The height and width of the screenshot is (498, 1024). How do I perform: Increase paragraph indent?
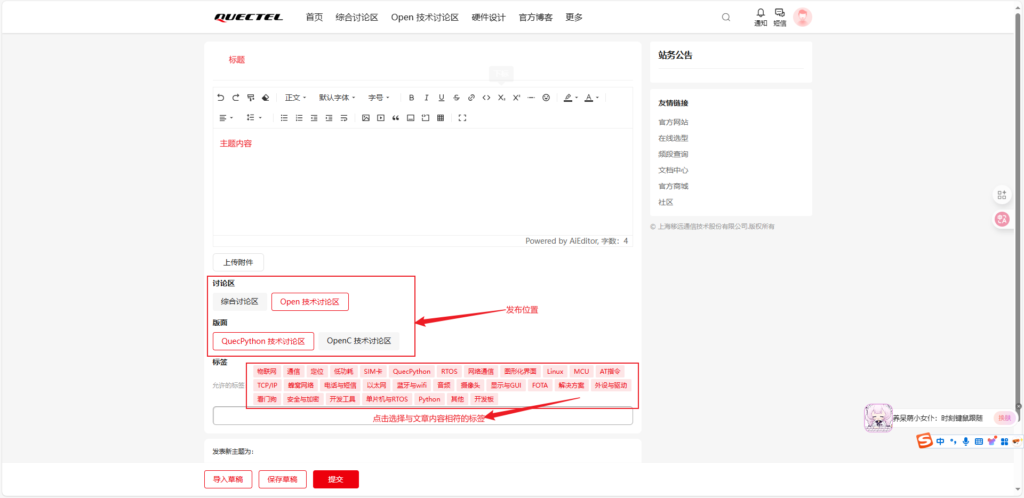pyautogui.click(x=329, y=118)
